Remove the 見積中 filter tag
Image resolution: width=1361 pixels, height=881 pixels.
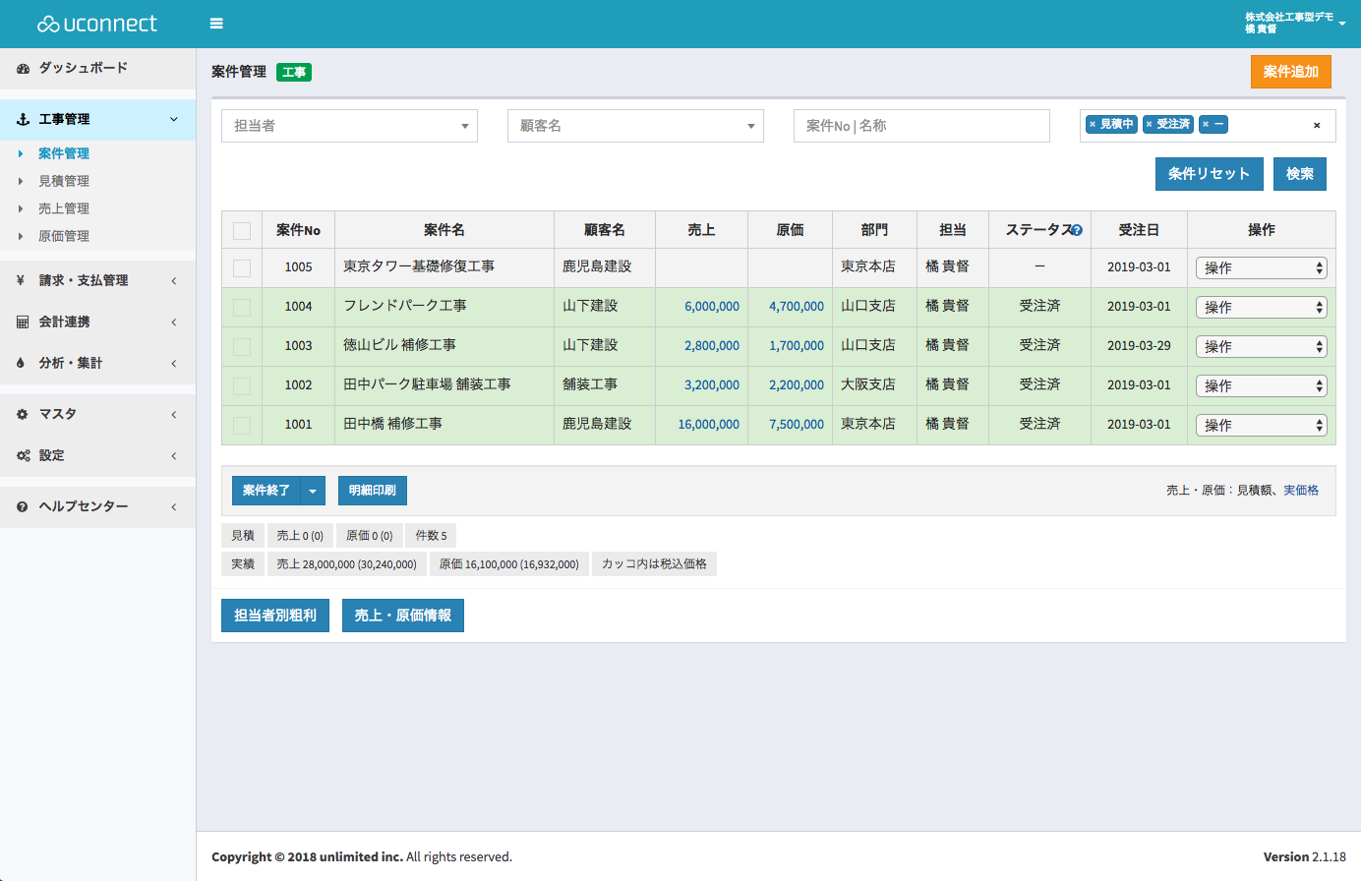pos(1093,124)
